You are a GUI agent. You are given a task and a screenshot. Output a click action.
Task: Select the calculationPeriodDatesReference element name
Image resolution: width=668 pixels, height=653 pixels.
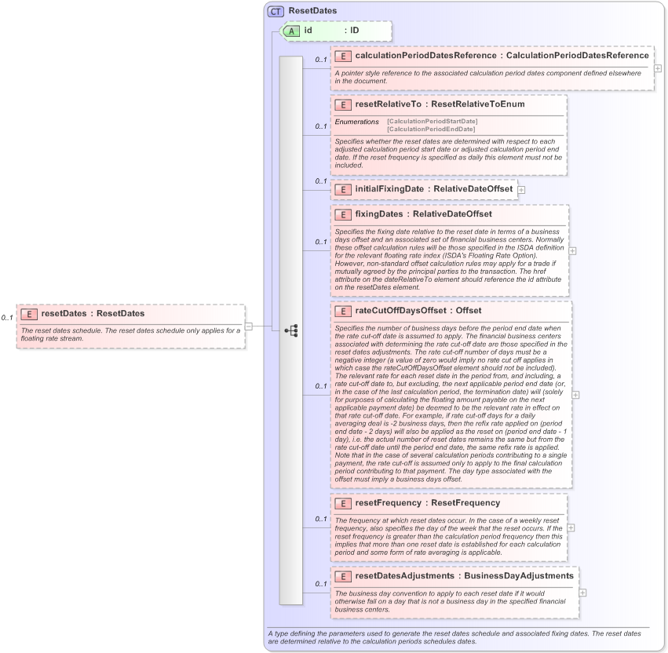click(x=425, y=56)
